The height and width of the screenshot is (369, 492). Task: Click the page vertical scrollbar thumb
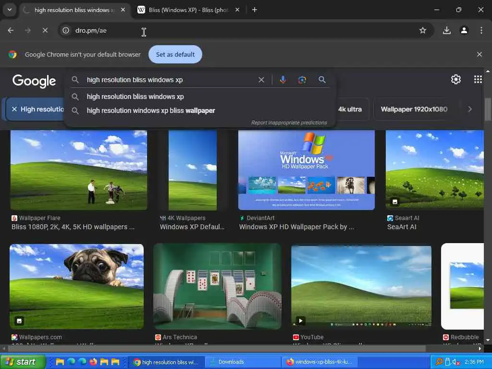point(487,109)
